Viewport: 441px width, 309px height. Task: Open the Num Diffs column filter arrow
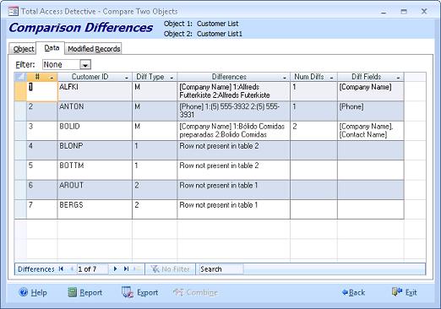[x=331, y=78]
